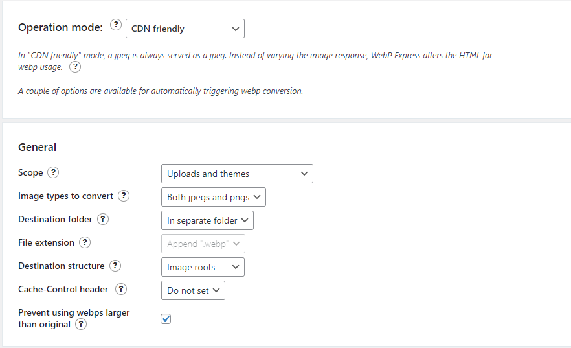This screenshot has height=348, width=571.
Task: Click the Operation mode label text
Action: (x=60, y=27)
